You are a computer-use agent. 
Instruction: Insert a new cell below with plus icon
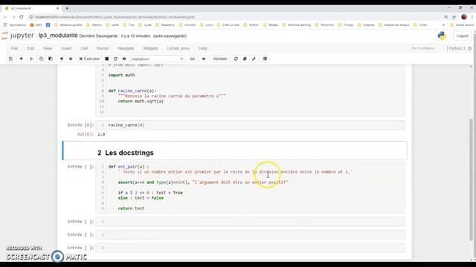22,59
